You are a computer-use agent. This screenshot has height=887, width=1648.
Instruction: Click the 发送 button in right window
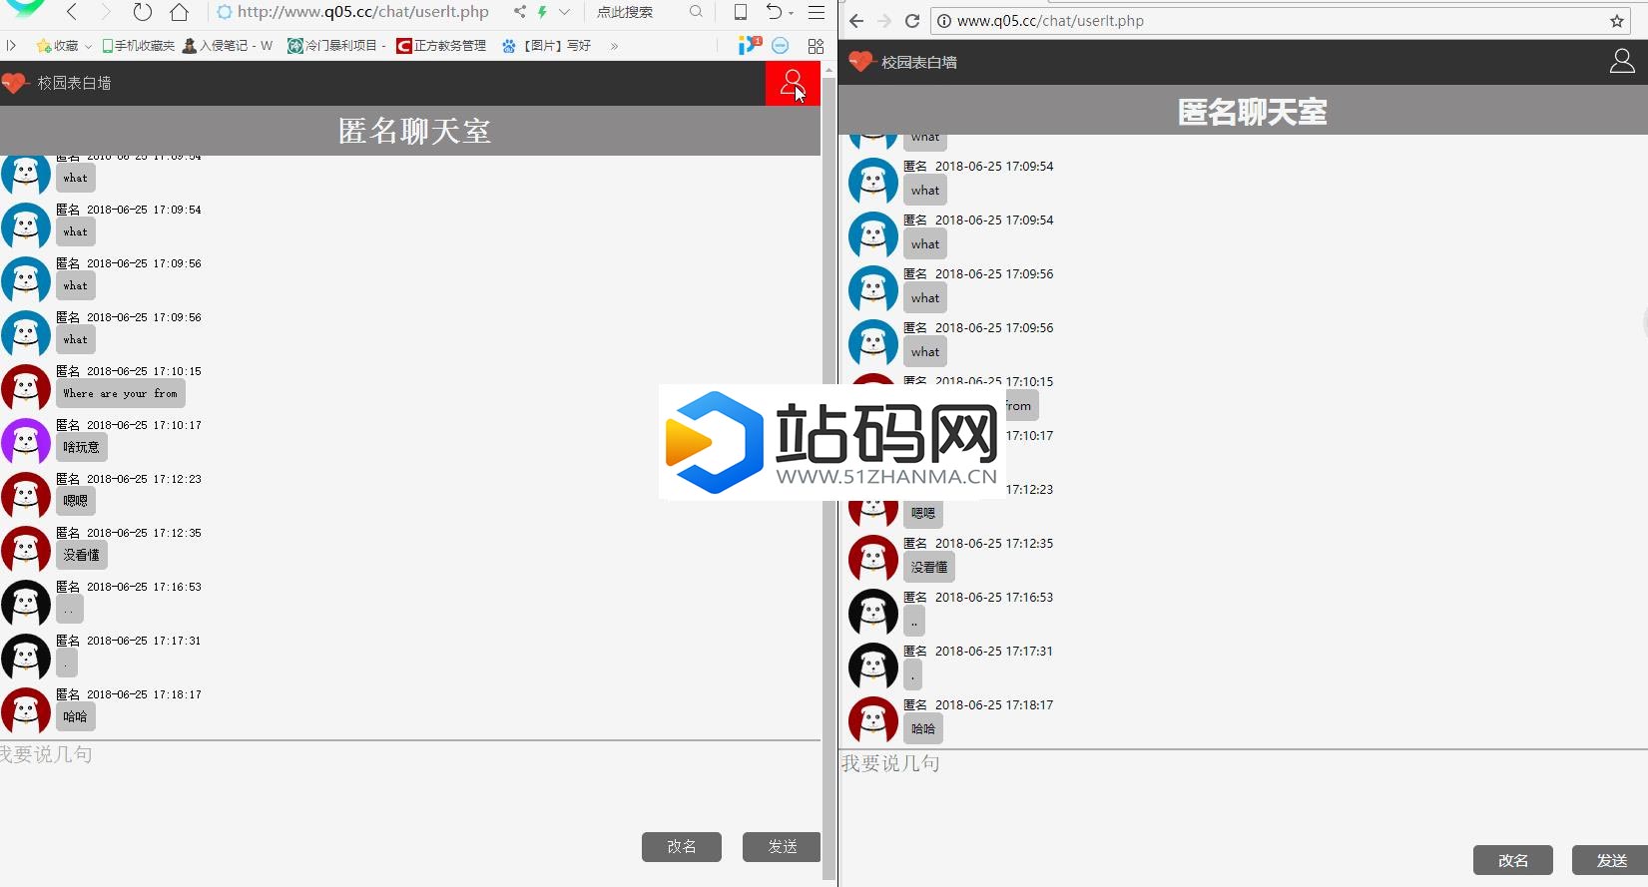click(x=1611, y=860)
